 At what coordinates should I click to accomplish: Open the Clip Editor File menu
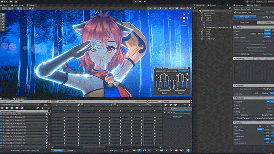click(5, 102)
